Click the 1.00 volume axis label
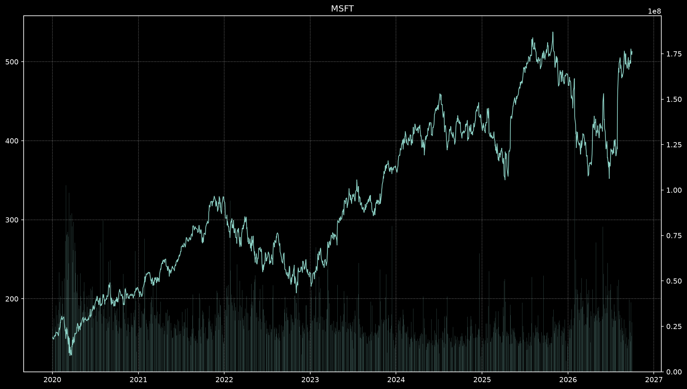Screen dimensions: 687x389 [x=674, y=190]
